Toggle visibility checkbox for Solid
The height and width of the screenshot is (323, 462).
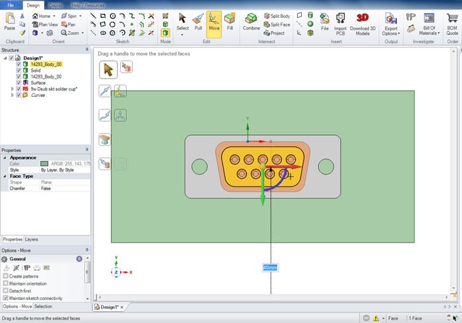pyautogui.click(x=18, y=71)
